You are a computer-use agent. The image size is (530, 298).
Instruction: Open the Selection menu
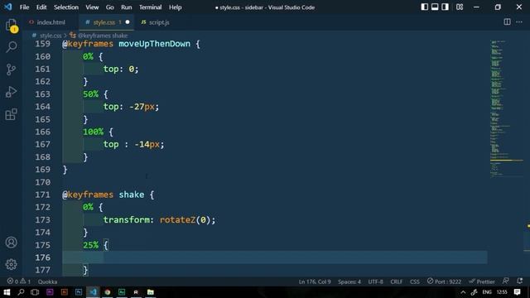66,7
